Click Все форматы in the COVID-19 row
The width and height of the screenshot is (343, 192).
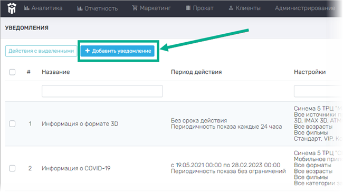(312, 165)
